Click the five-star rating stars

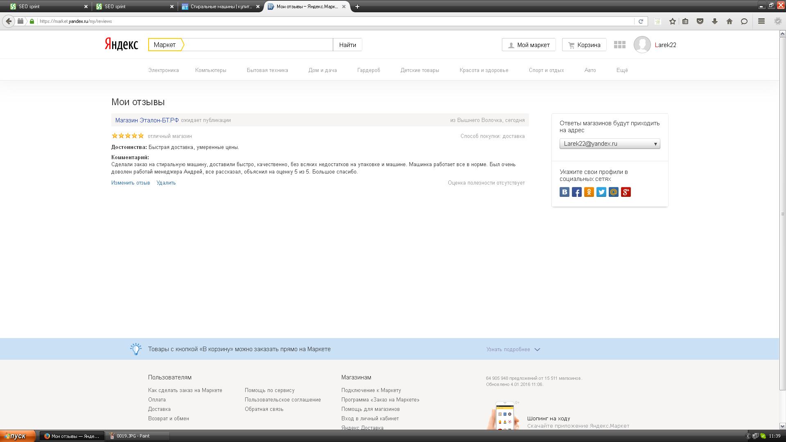pos(128,136)
